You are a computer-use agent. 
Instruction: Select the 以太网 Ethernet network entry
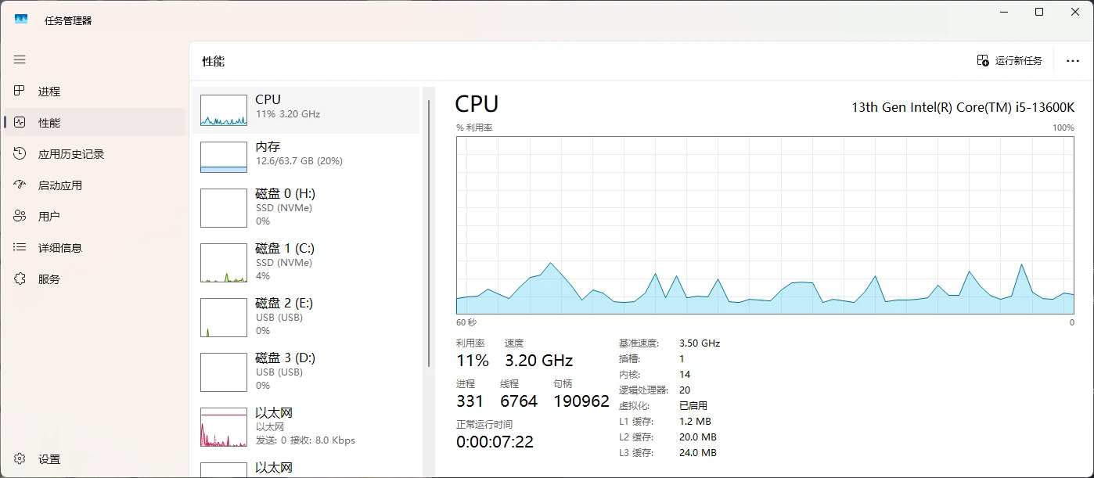click(306, 426)
